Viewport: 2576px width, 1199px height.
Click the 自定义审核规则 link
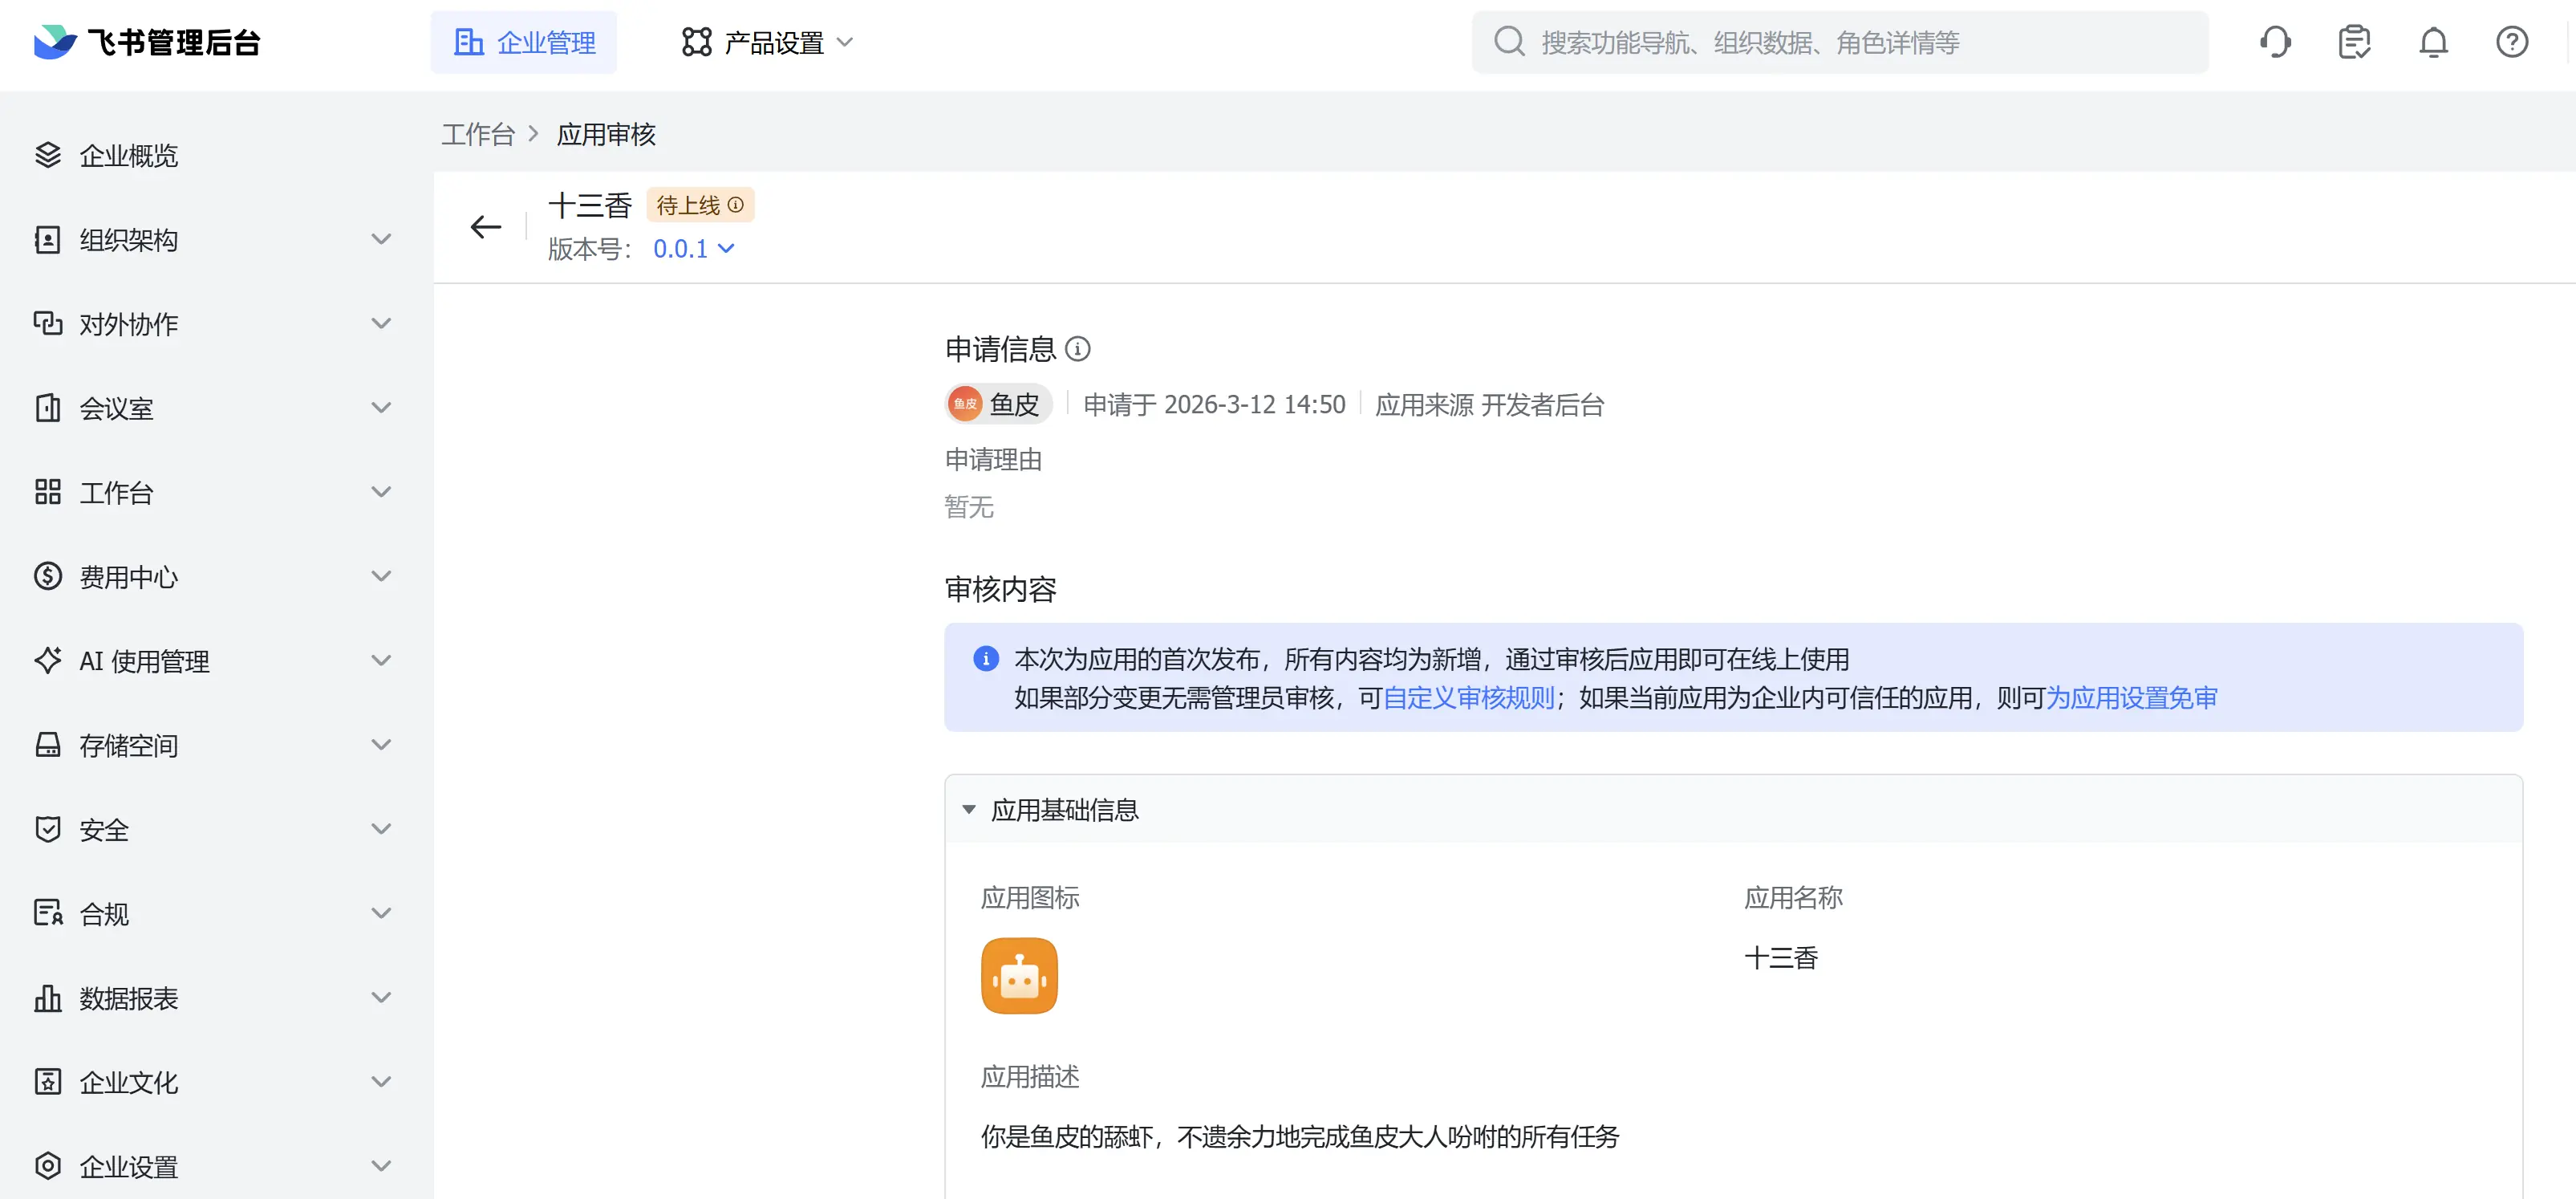click(x=1468, y=697)
